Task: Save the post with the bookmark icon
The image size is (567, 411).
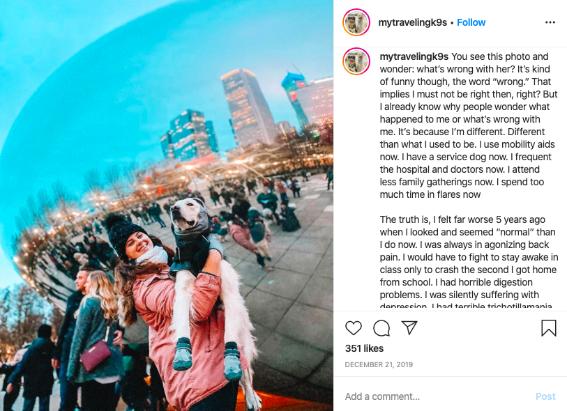Action: click(549, 328)
